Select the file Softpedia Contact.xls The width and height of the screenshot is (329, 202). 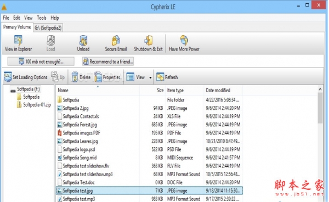pyautogui.click(x=149, y=116)
